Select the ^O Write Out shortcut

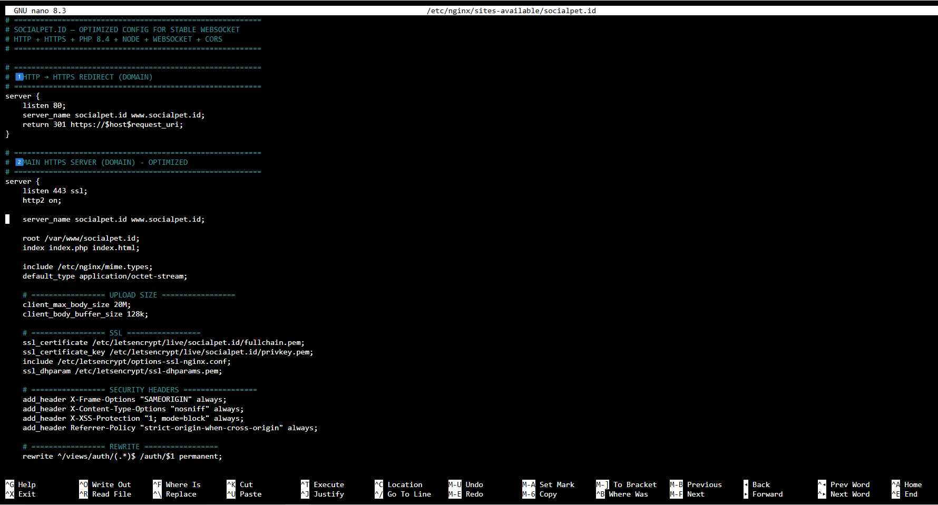(105, 484)
